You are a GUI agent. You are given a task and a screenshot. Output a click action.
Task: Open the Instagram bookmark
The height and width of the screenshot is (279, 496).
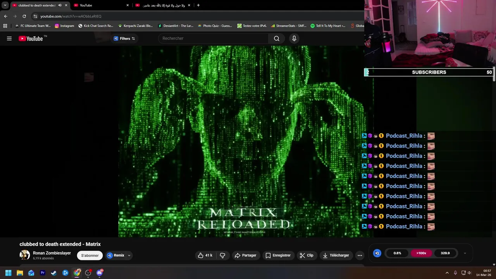pyautogui.click(x=64, y=26)
